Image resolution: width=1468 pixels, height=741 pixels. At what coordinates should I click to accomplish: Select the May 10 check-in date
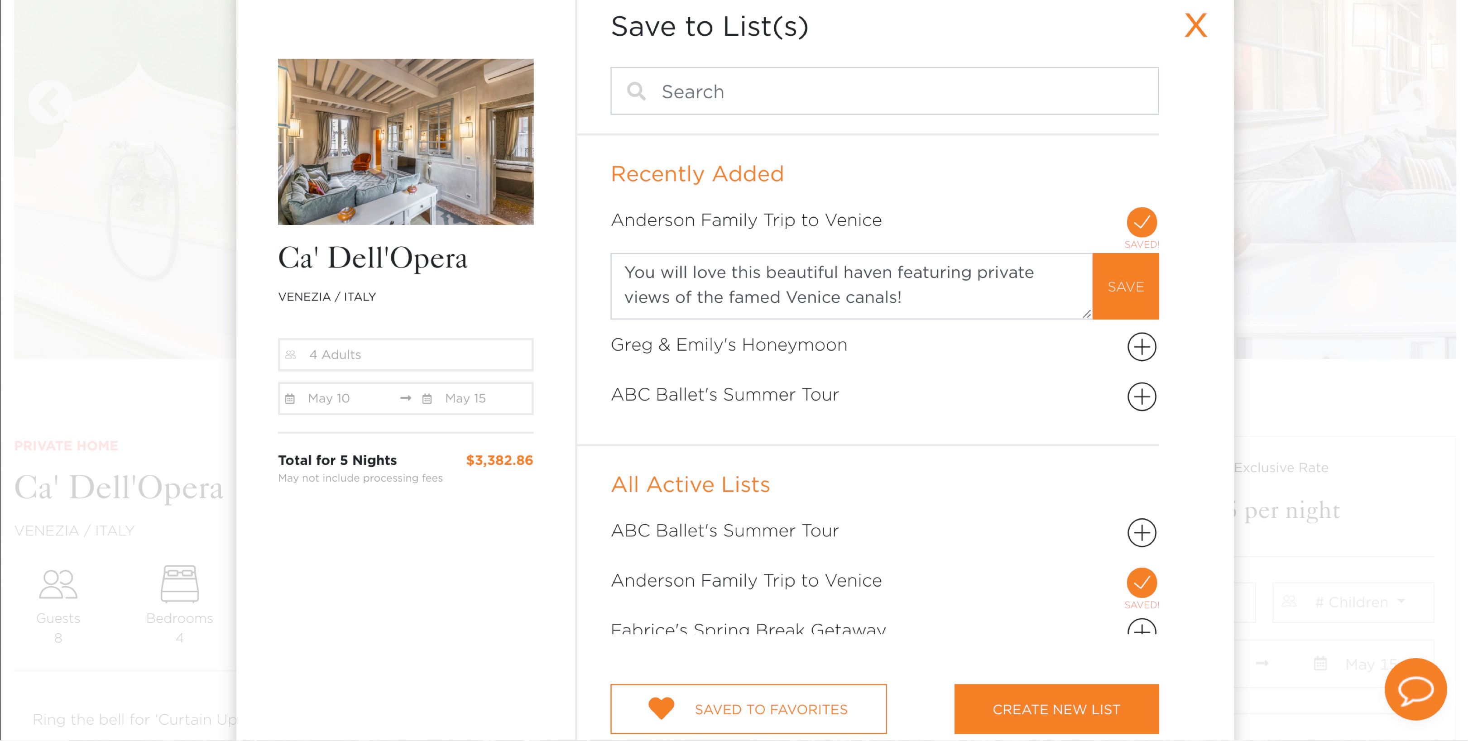[329, 398]
